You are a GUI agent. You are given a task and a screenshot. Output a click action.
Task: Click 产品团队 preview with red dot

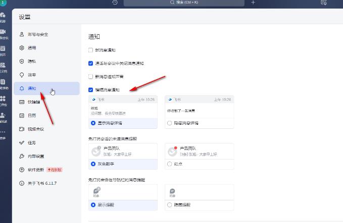199,152
